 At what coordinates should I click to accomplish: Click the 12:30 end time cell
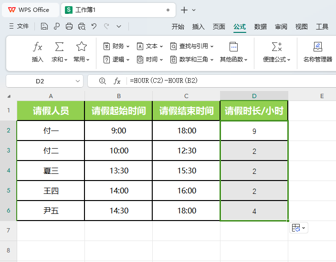(186, 151)
